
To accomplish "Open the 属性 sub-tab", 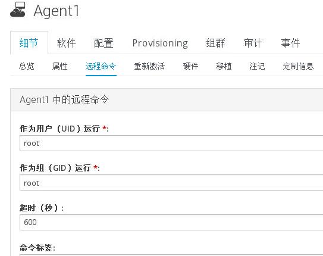I will coord(59,66).
